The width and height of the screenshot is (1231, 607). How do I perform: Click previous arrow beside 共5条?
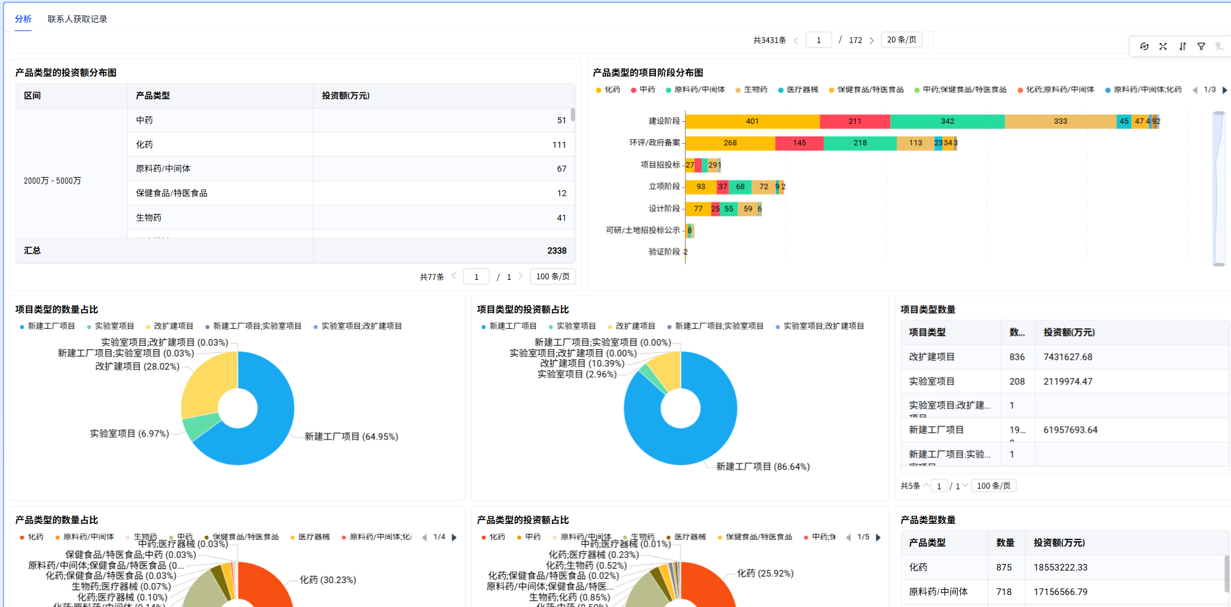pos(926,486)
